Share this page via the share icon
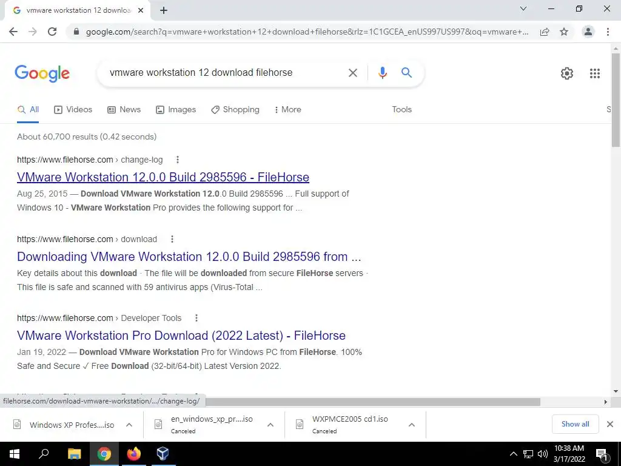This screenshot has width=621, height=466. point(545,32)
